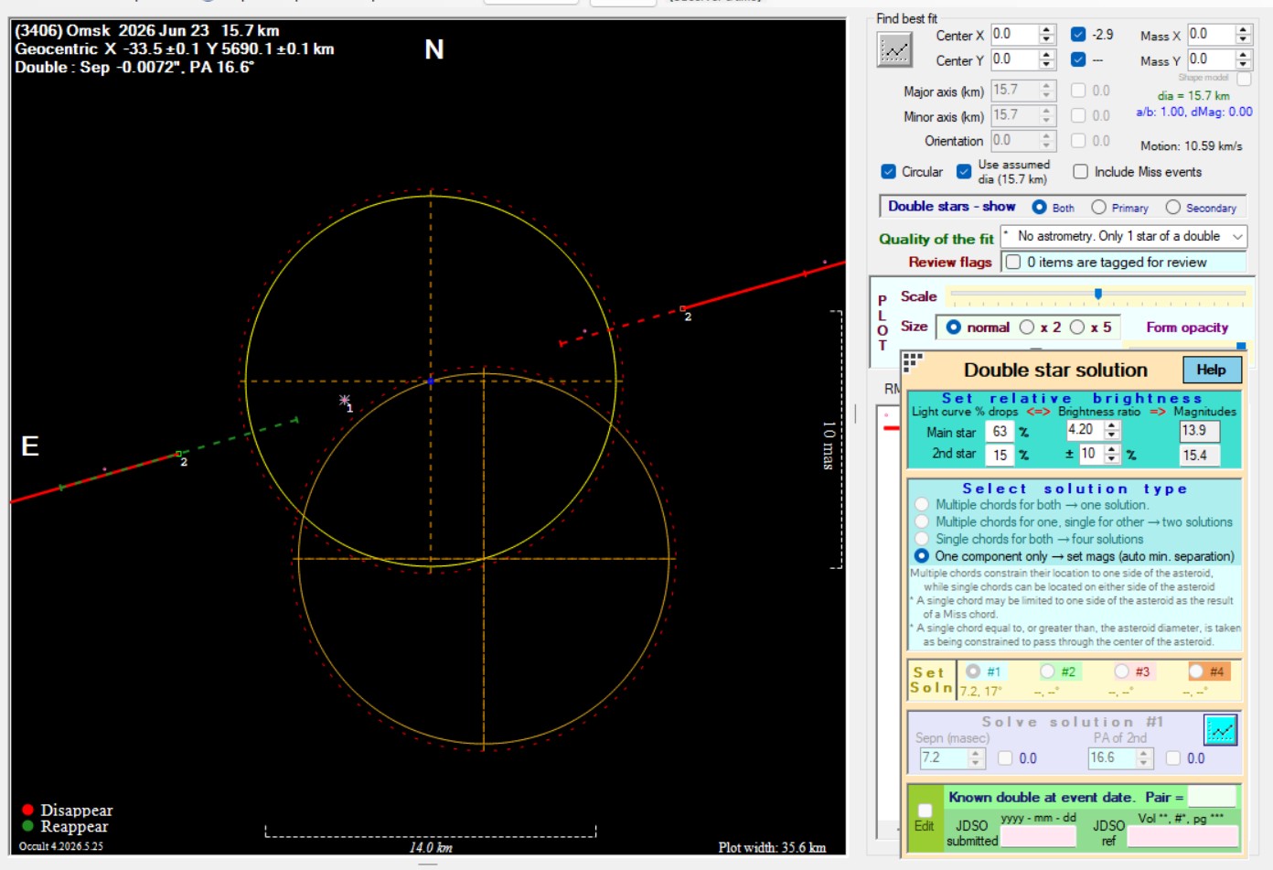Viewport: 1273px width, 870px height.
Task: Click the Find best fit graph icon
Action: 895,49
